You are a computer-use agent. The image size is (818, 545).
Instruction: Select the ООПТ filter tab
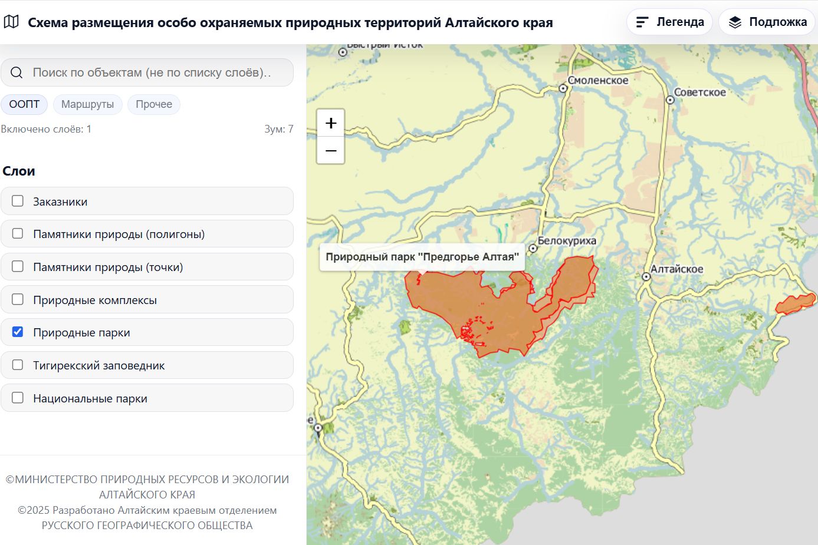pos(24,104)
